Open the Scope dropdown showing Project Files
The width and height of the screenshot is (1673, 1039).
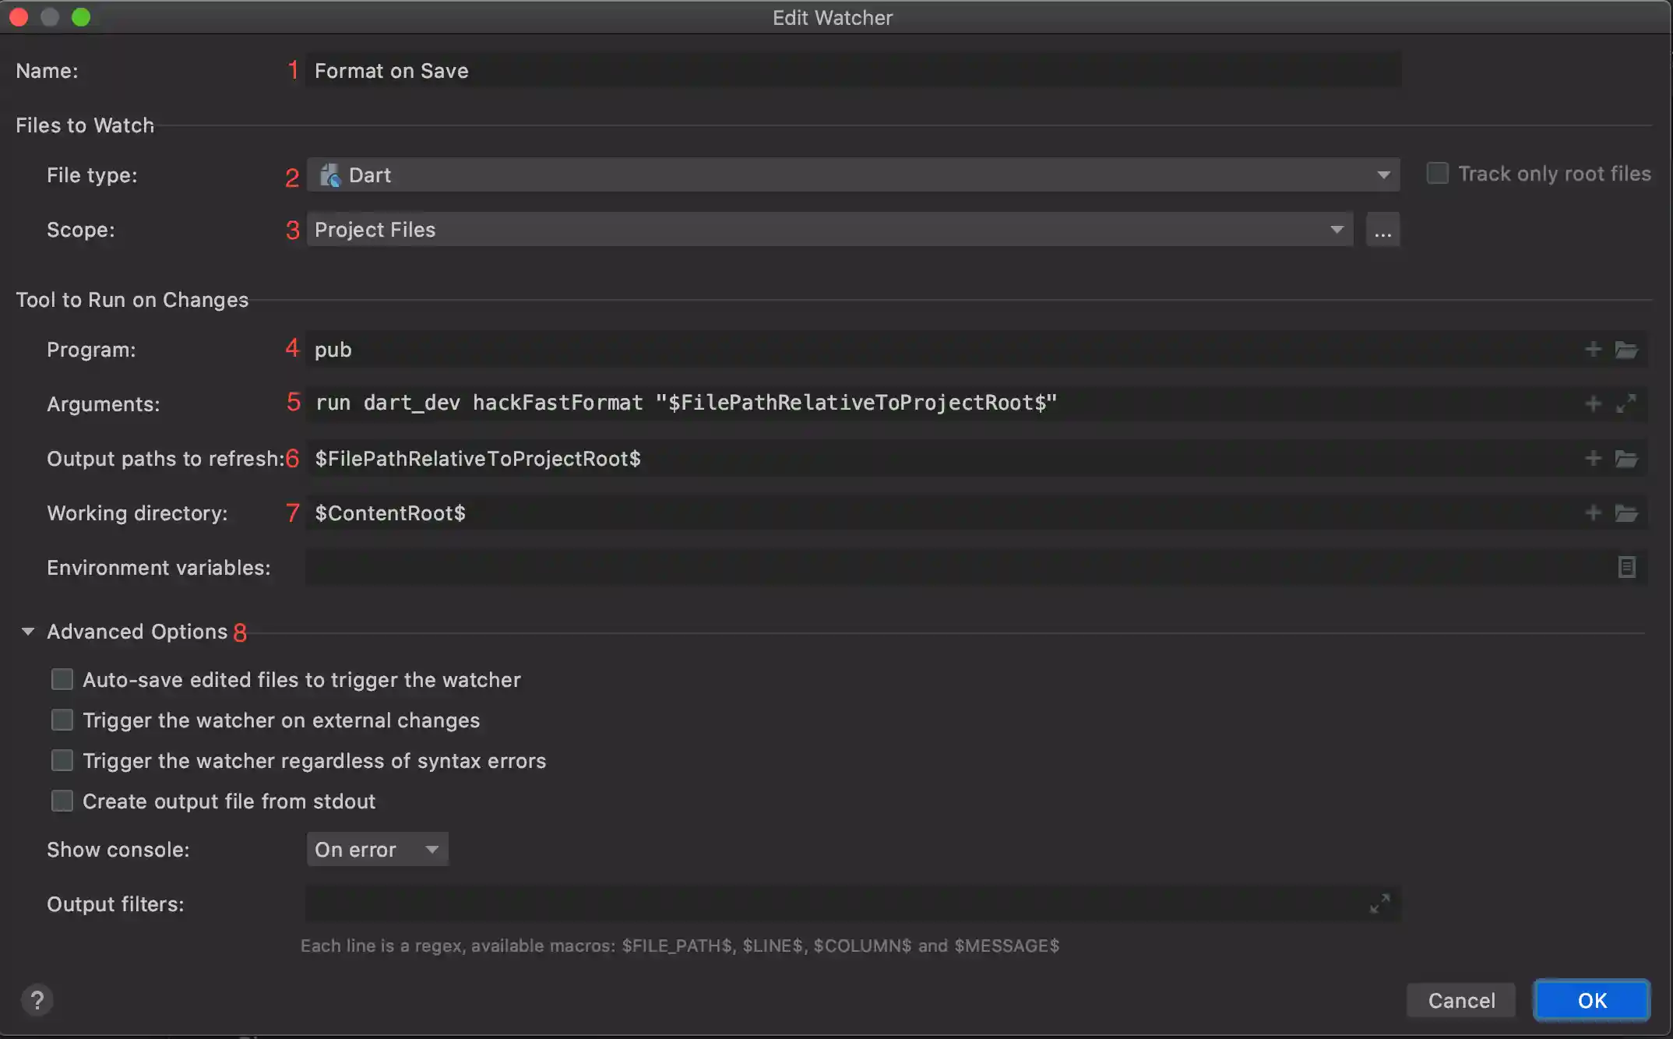point(1338,229)
